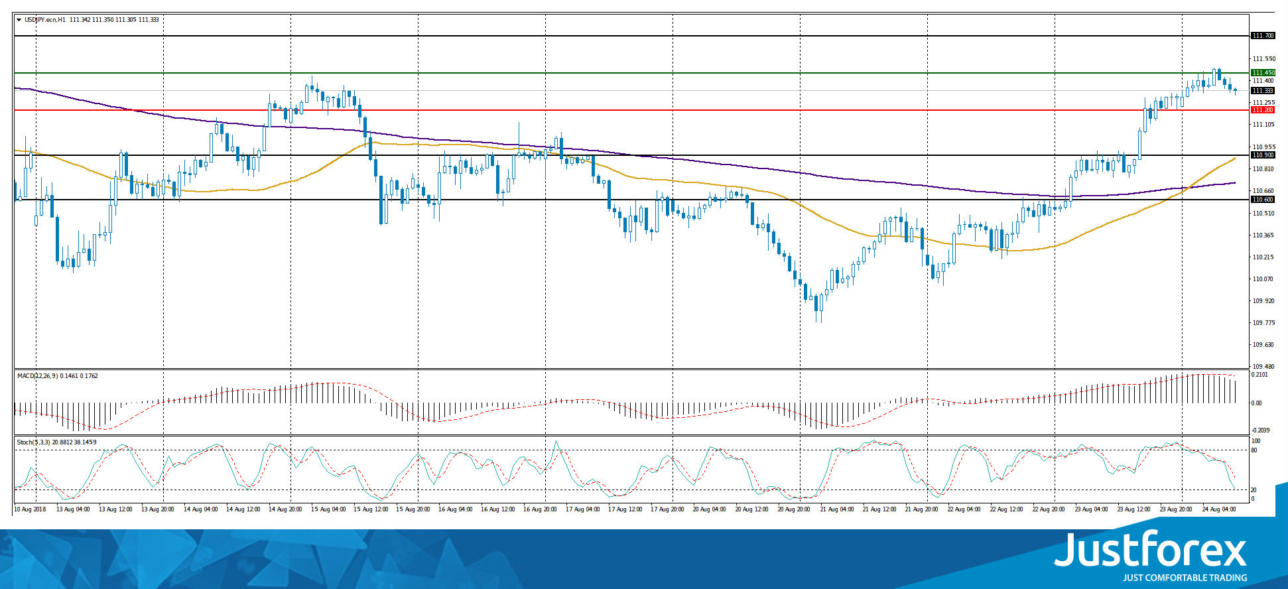Click the 14 Aug 12:00 time label
This screenshot has width=1288, height=589.
point(243,509)
